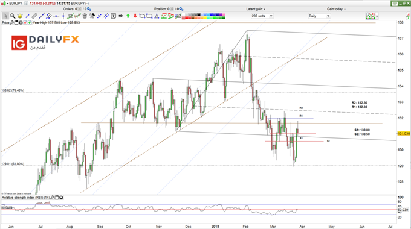Screen dimensions: 411x229
Task: Click the Price panel label
Action: pos(5,23)
